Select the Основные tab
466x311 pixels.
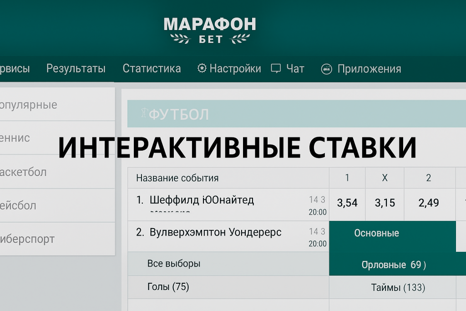[376, 233]
